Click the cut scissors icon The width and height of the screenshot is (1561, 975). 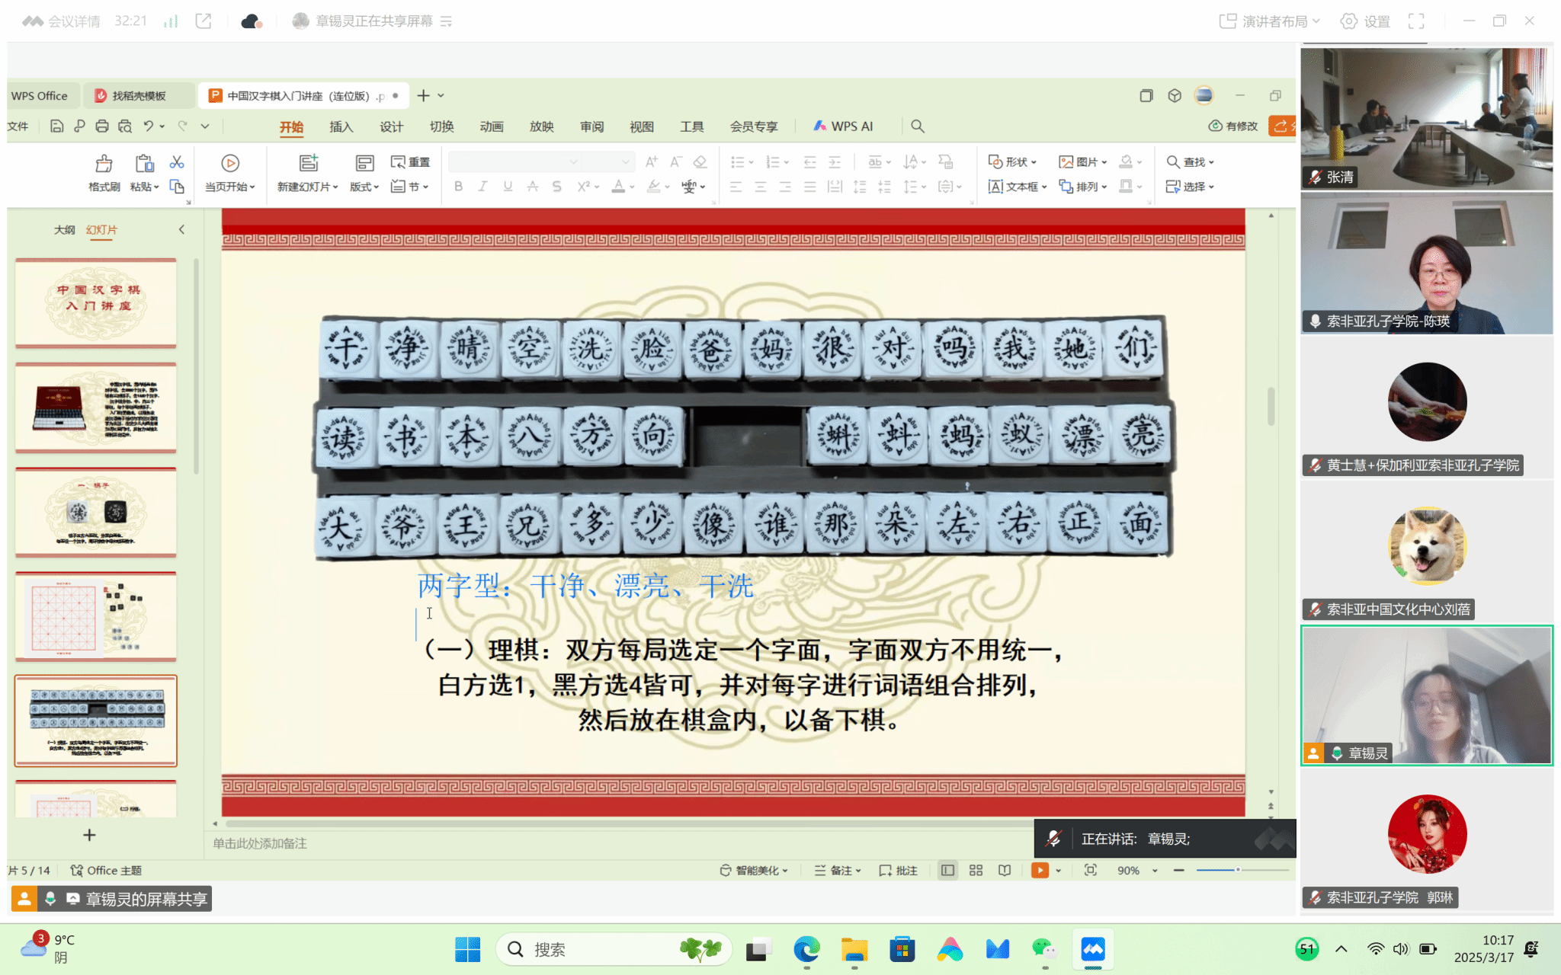177,162
